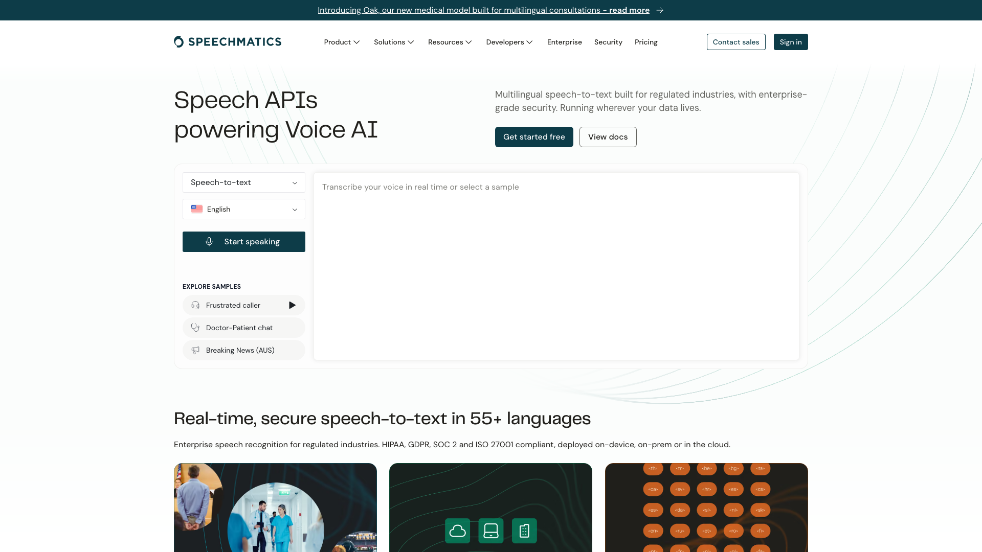Go to the Enterprise page
Image resolution: width=982 pixels, height=552 pixels.
565,42
